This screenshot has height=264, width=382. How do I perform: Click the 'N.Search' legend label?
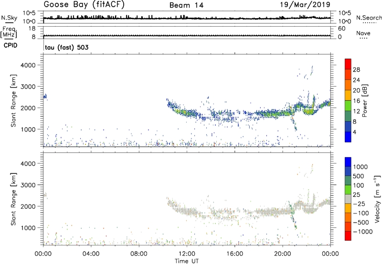[369, 18]
